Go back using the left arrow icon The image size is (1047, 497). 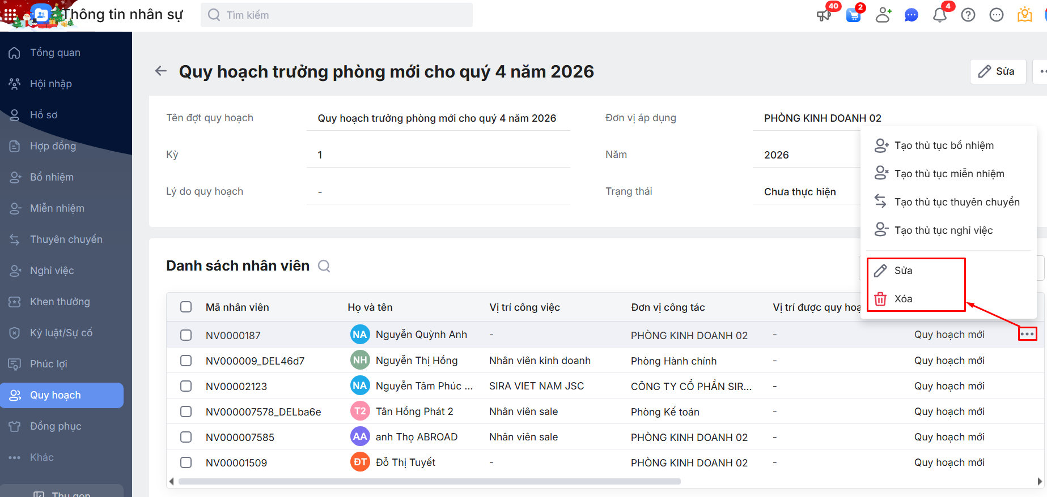[x=161, y=71]
